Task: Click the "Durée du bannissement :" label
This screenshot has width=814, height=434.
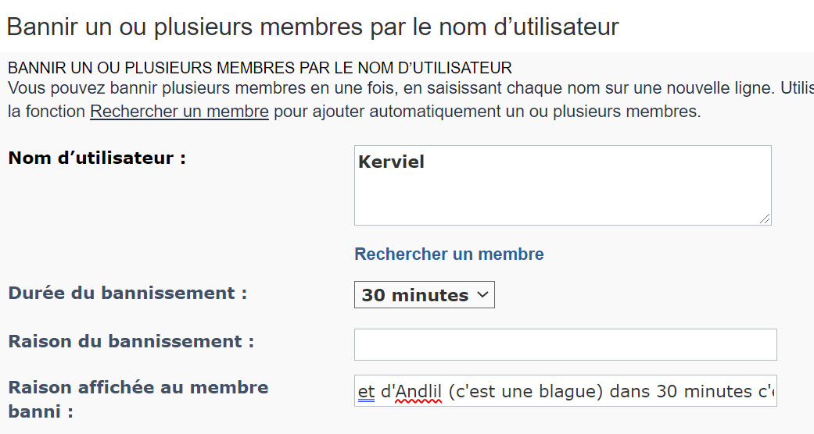Action: (x=127, y=293)
